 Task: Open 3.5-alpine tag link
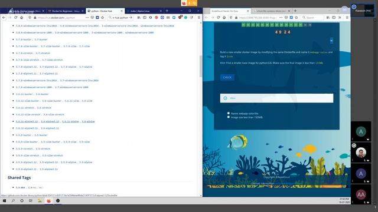point(86,163)
